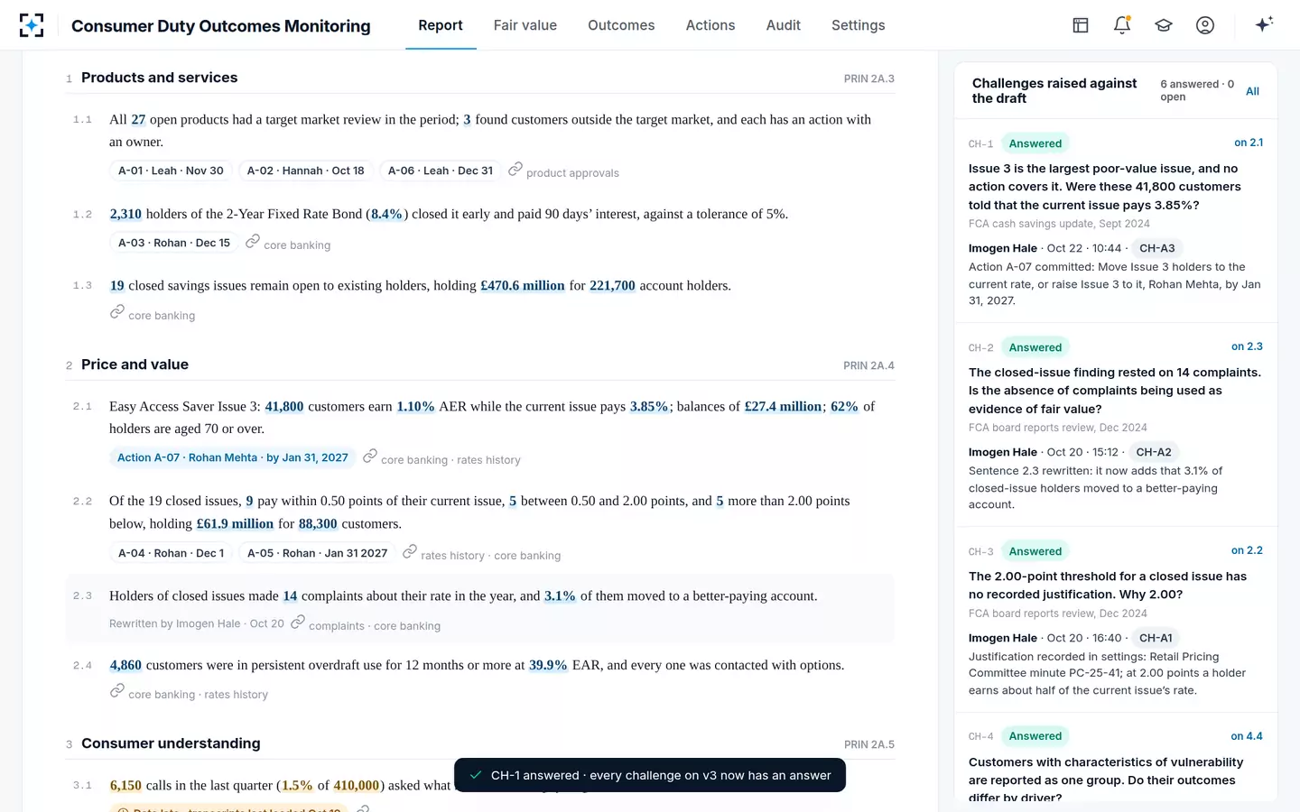The image size is (1300, 812).
Task: Click the figure £470.6 million
Action: pos(523,285)
